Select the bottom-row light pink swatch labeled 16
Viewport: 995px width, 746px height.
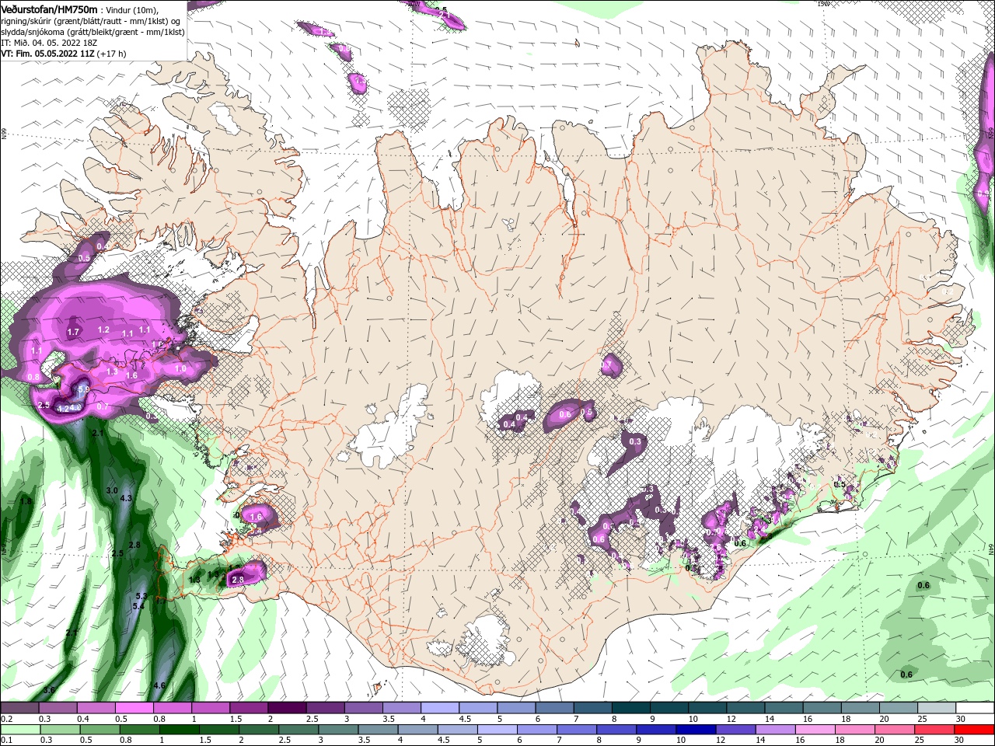815,730
